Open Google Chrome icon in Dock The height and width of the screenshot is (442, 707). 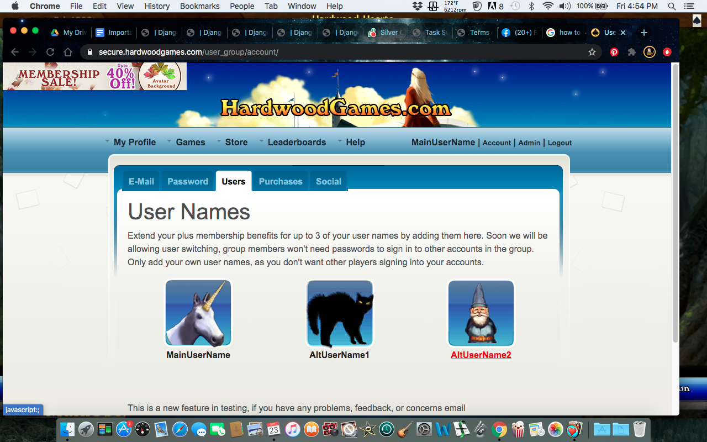pos(499,429)
